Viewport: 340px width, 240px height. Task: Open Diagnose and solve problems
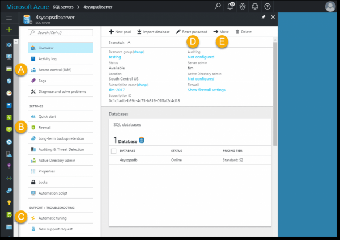tap(61, 92)
